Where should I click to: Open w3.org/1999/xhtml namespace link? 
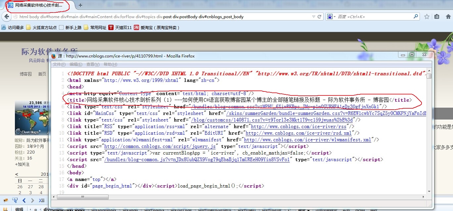click(x=141, y=80)
